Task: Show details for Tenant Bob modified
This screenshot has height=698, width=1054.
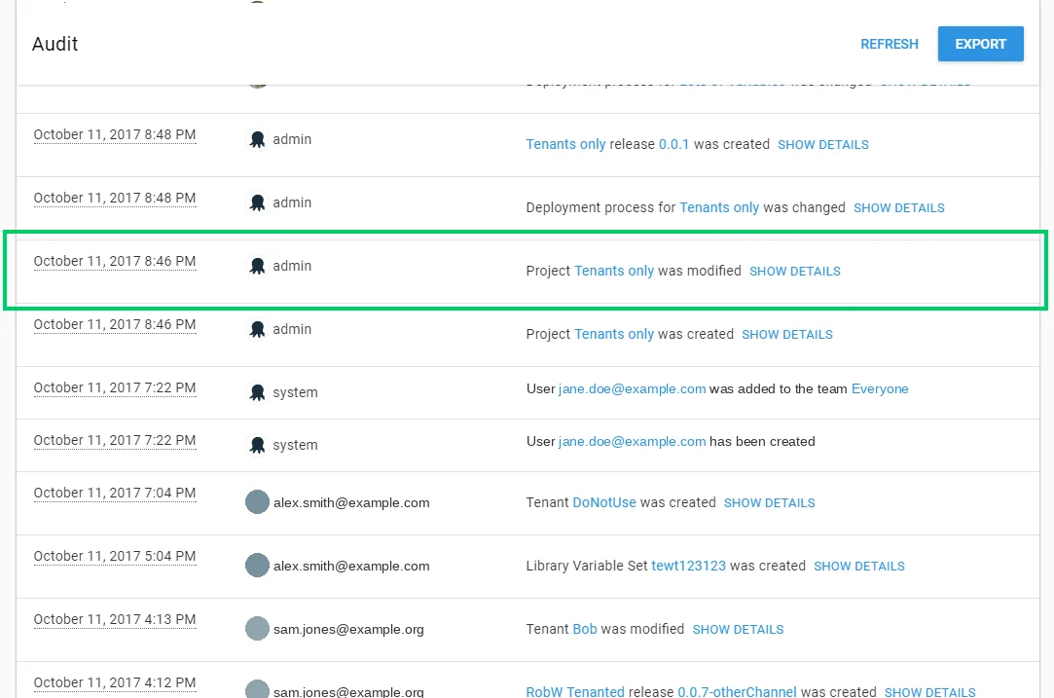Action: click(738, 630)
